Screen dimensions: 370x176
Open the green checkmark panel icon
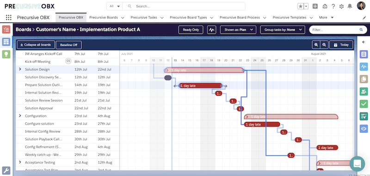(x=364, y=103)
